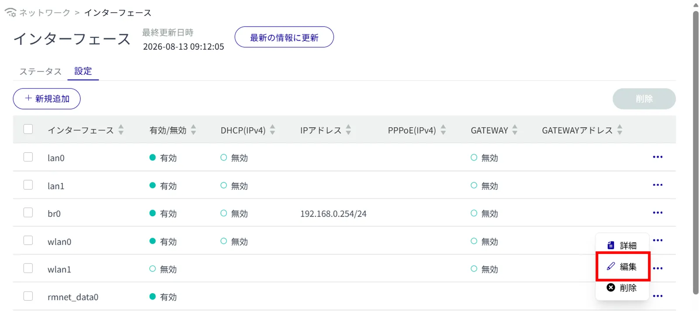Click the rmnet_data0 interface name
699x311 pixels.
tap(73, 297)
